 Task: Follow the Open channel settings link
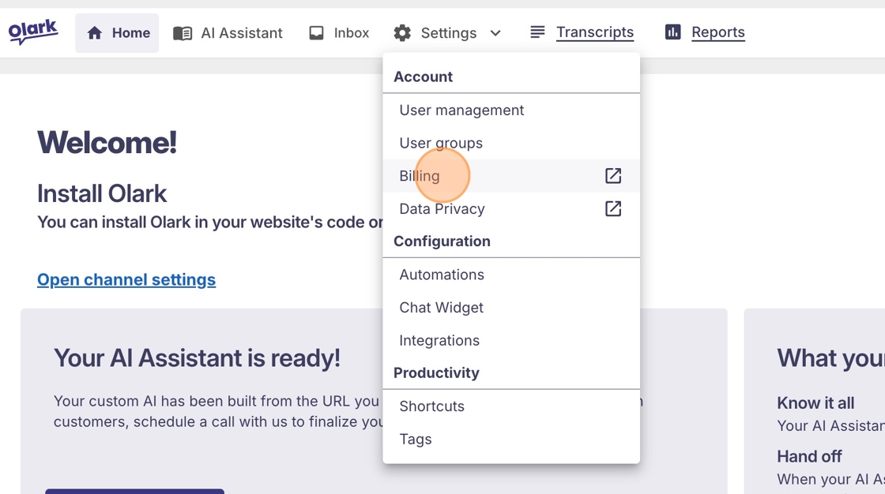126,280
